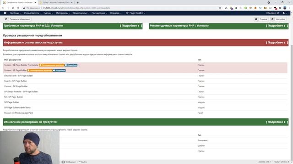293x164 pixels.
Task: Click the 'Search - SP Page Builder' row
Action: click(145, 81)
